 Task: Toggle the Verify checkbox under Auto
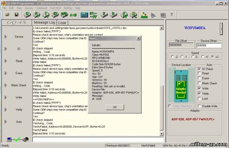(x=199, y=93)
